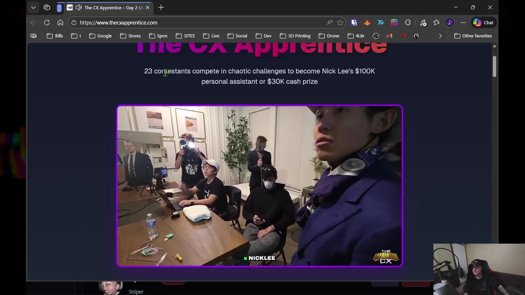Viewport: 525px width, 295px height.
Task: Open the OBS favorite shortcut icon
Action: point(376,36)
